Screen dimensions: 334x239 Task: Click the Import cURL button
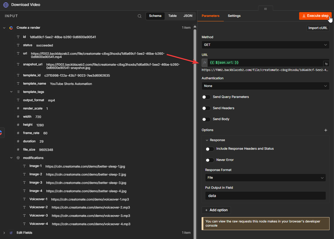tap(318, 28)
